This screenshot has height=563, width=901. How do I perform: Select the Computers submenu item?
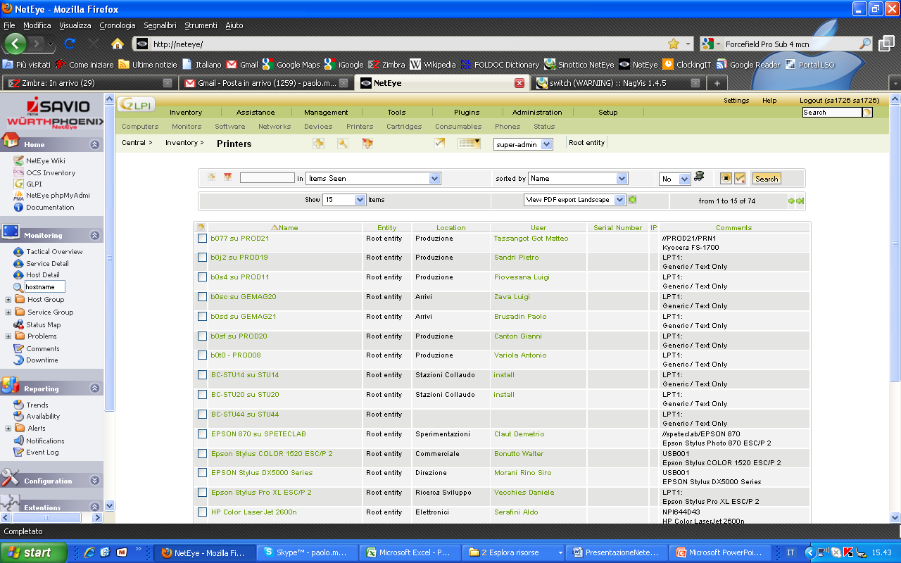tap(140, 127)
